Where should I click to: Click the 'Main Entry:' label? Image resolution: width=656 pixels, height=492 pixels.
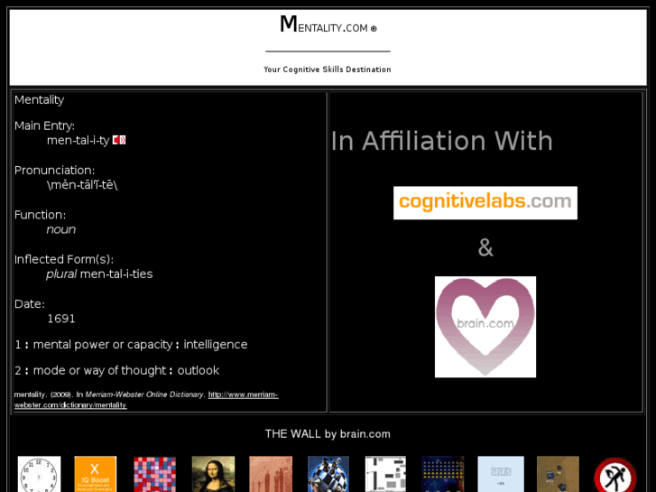tap(44, 125)
